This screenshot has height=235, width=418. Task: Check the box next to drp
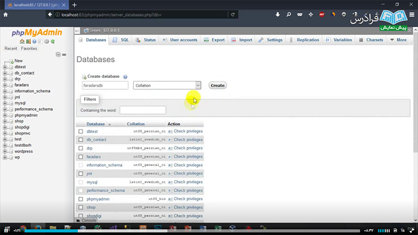80,148
